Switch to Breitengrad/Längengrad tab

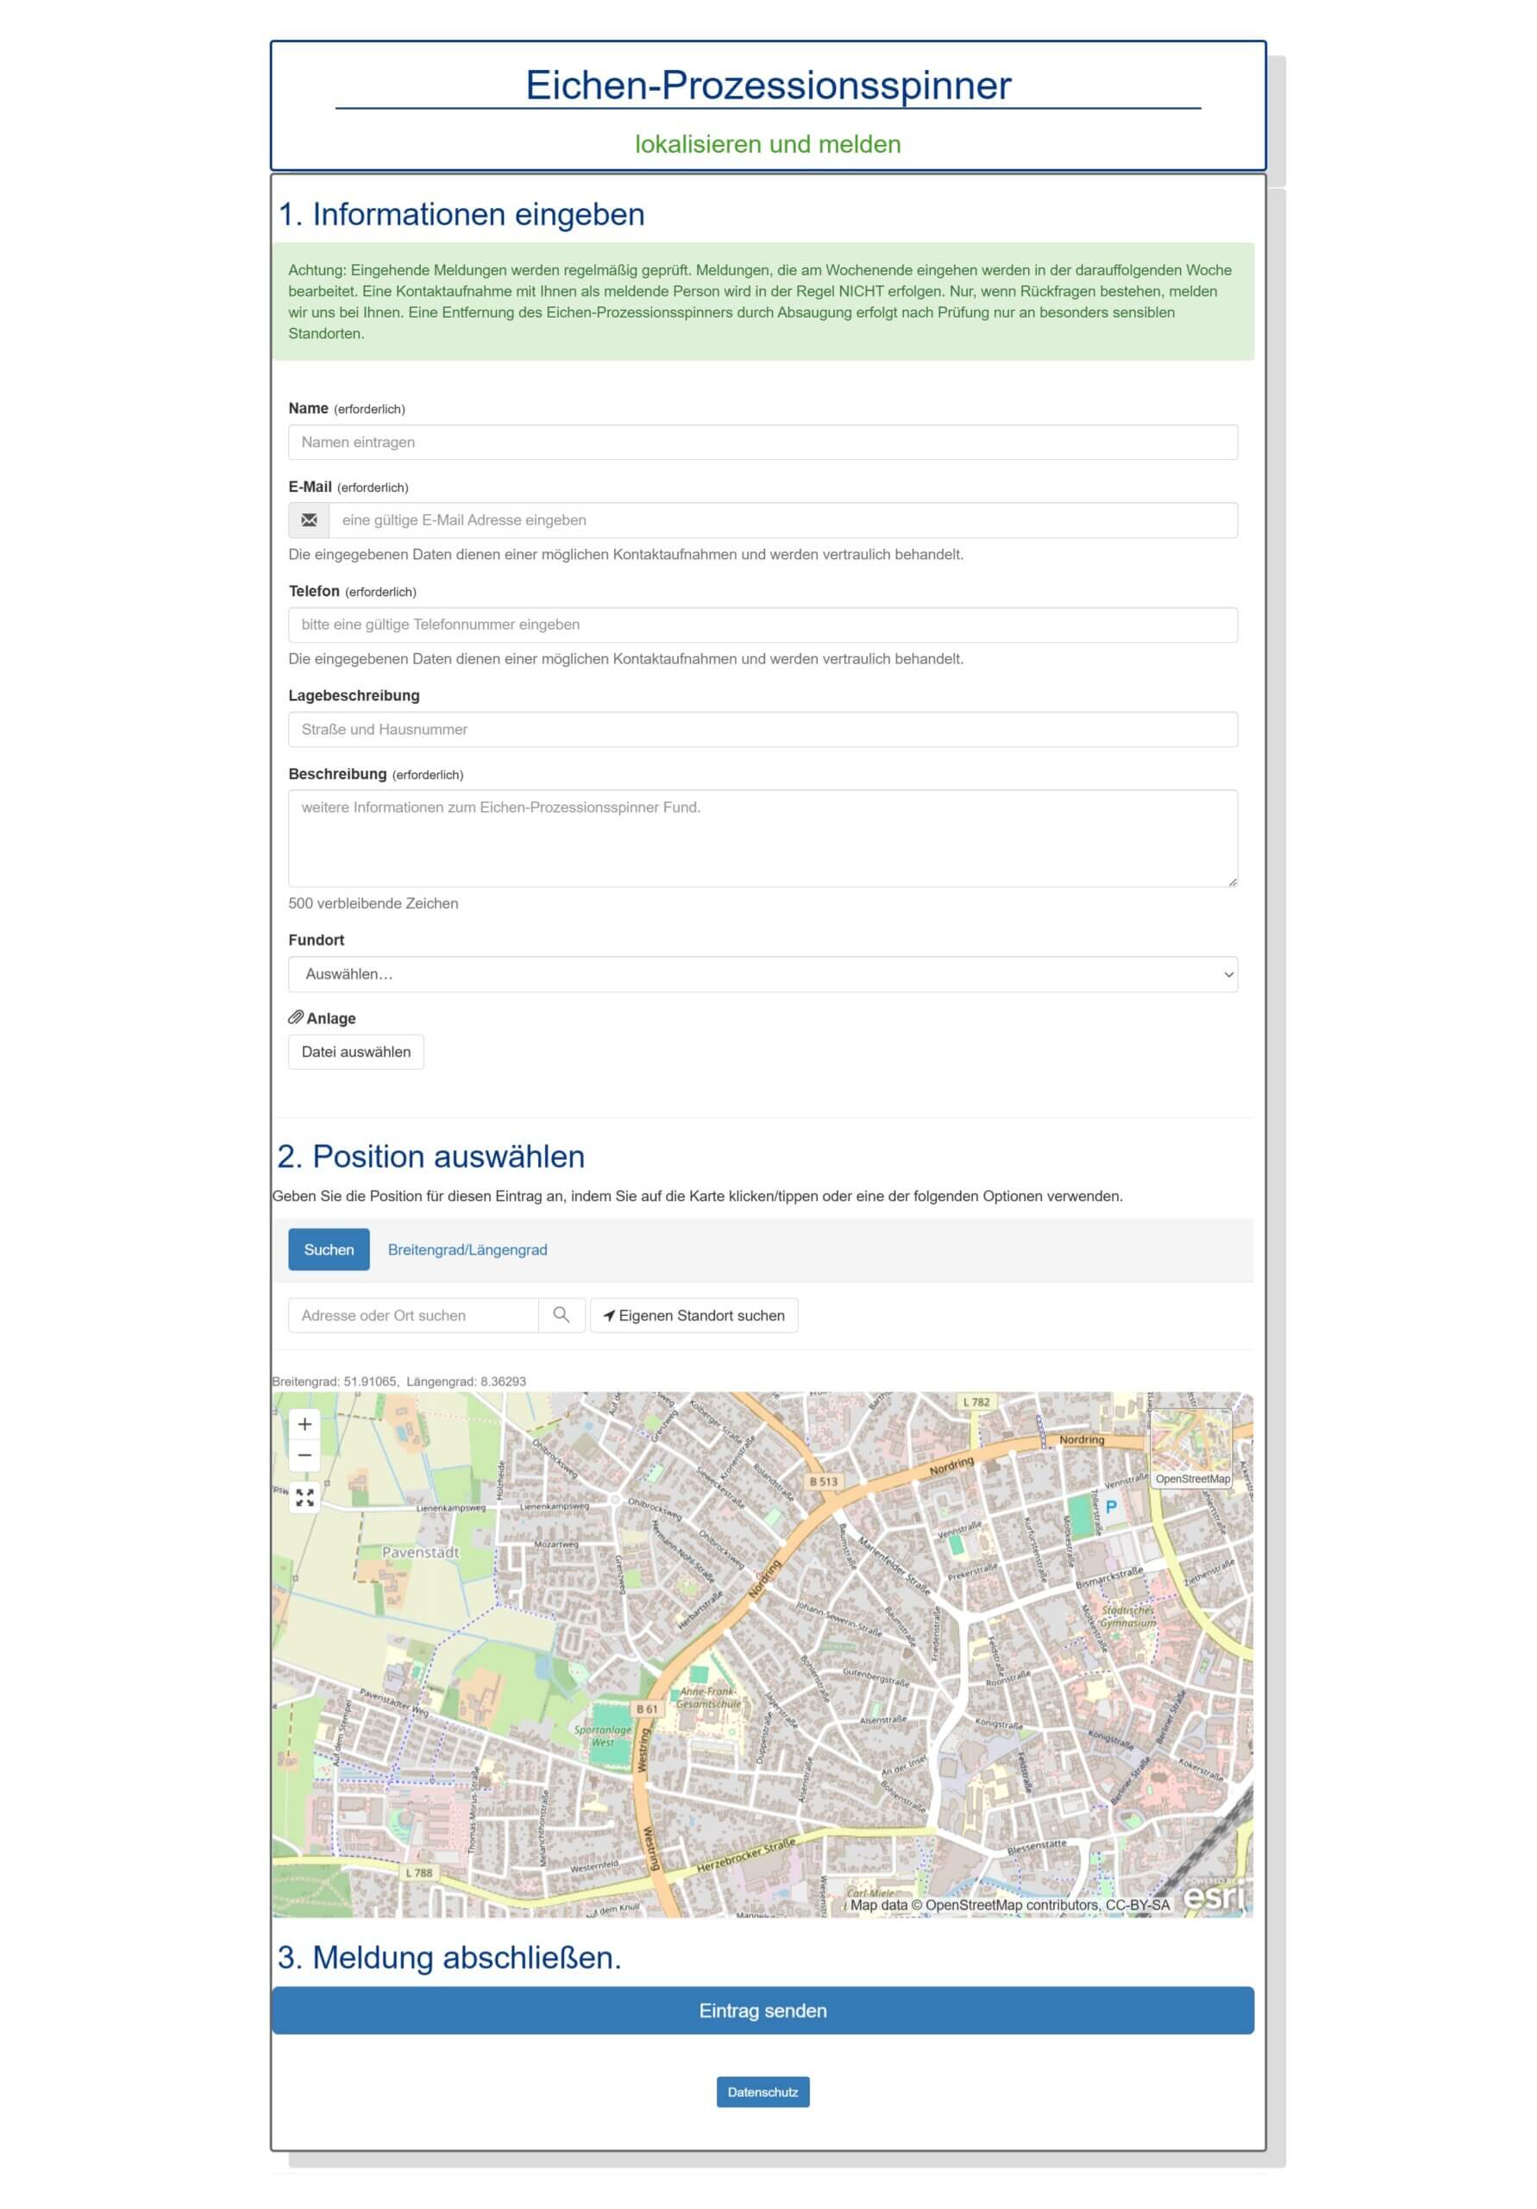pyautogui.click(x=467, y=1249)
